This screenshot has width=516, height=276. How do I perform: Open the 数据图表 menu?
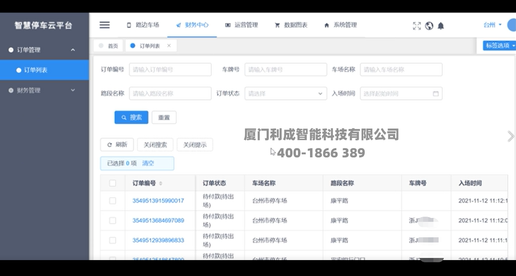(x=291, y=25)
